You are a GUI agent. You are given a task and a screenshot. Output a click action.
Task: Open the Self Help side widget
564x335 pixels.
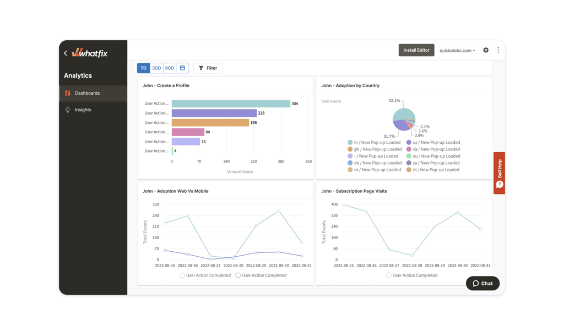pos(499,173)
